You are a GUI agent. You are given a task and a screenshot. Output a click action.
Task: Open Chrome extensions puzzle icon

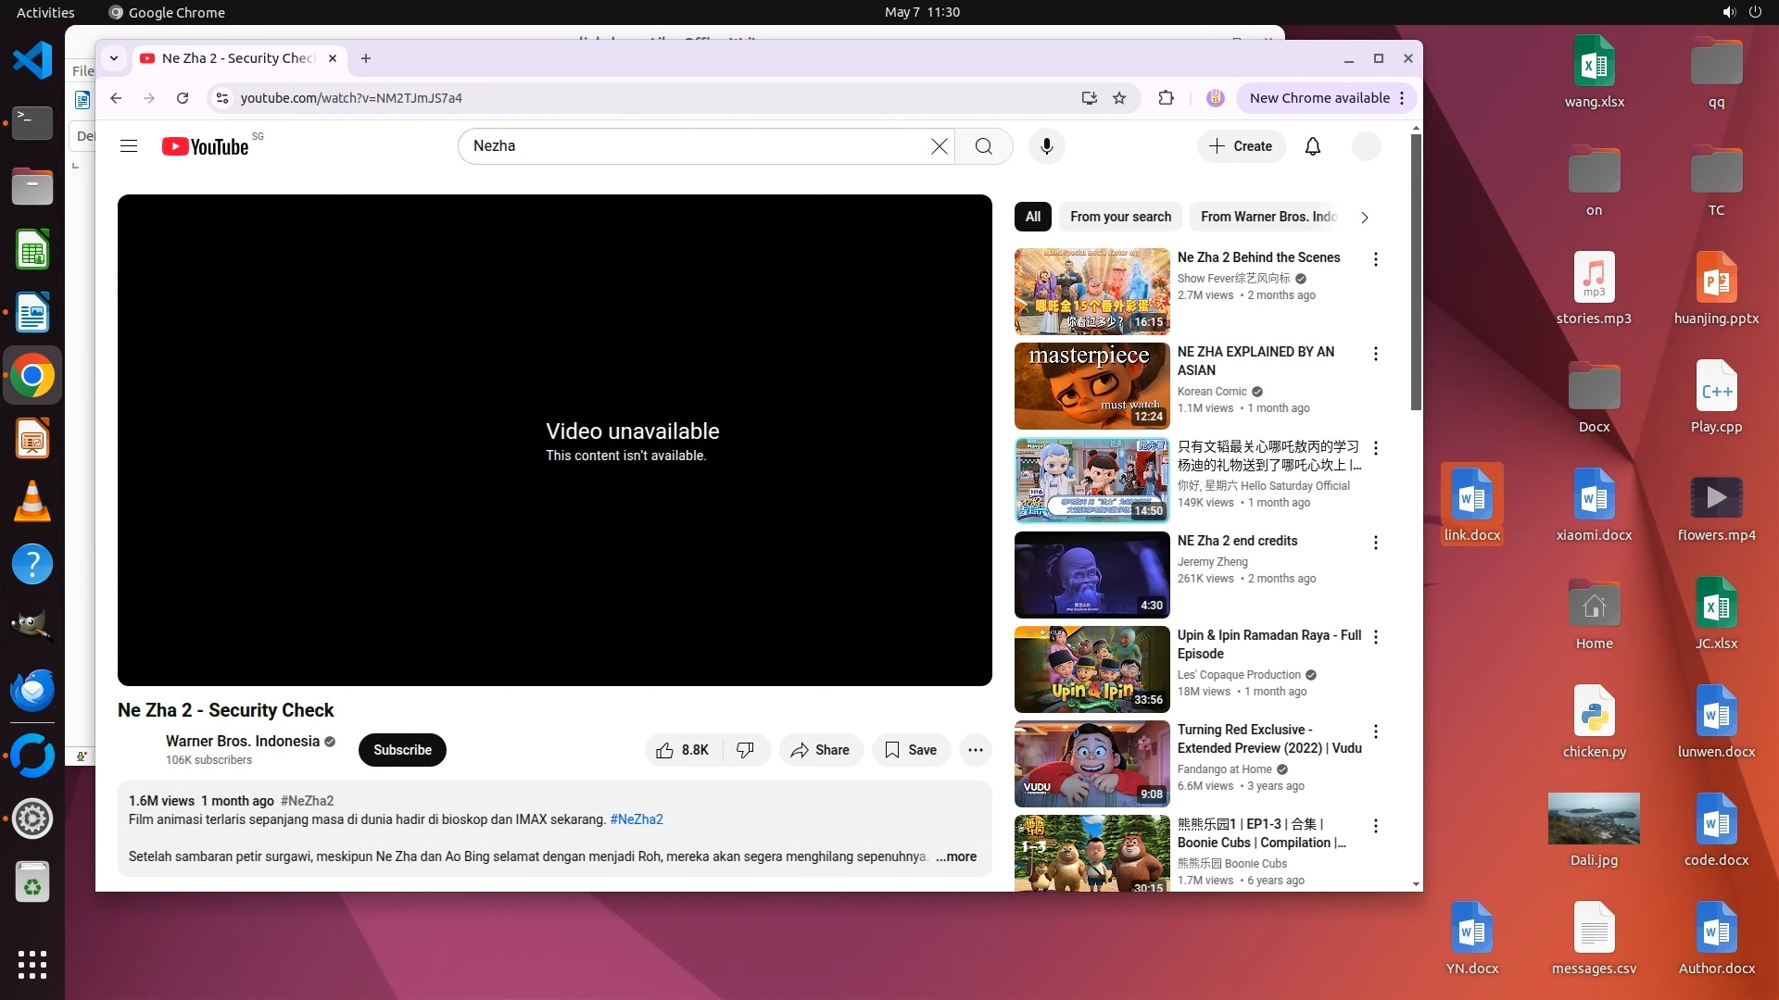pyautogui.click(x=1166, y=98)
